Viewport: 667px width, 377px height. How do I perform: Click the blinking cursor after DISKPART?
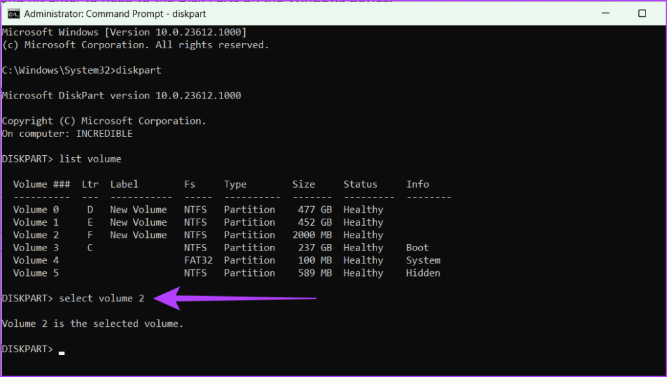61,350
